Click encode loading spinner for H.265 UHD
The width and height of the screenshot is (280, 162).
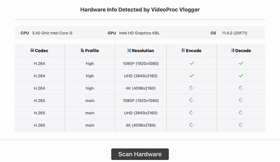tap(192, 113)
